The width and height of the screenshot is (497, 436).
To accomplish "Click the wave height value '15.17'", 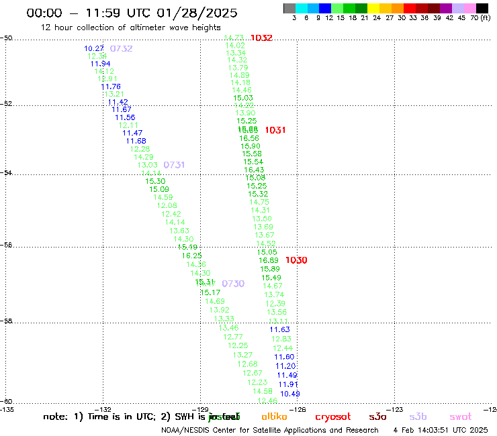I will (210, 292).
